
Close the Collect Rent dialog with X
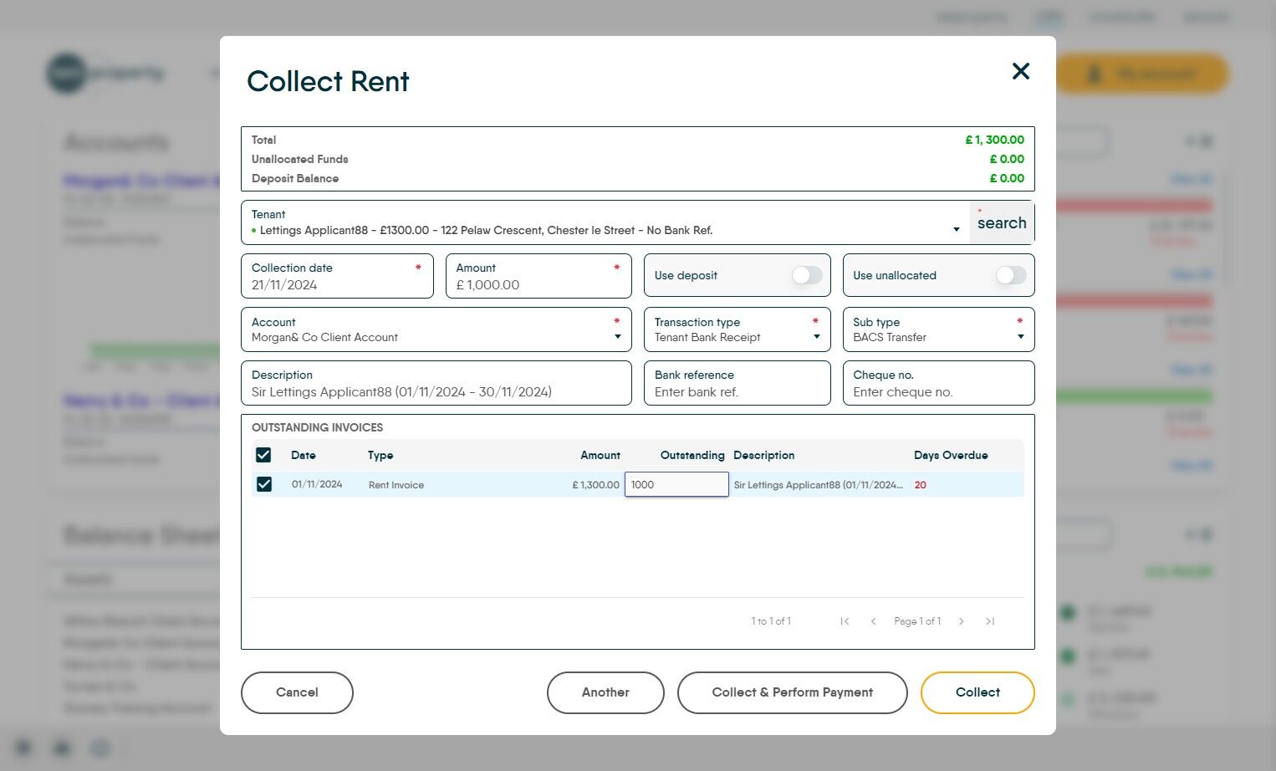pyautogui.click(x=1020, y=71)
